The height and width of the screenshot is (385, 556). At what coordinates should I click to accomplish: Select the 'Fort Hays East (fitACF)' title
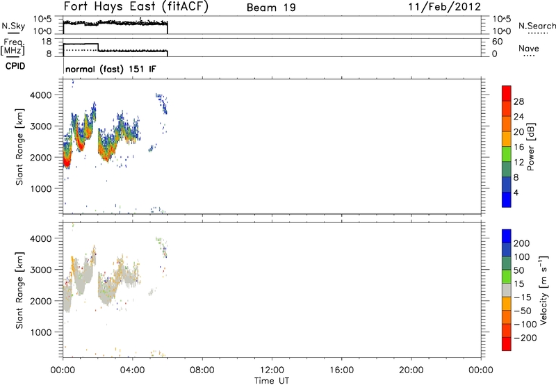pos(136,7)
